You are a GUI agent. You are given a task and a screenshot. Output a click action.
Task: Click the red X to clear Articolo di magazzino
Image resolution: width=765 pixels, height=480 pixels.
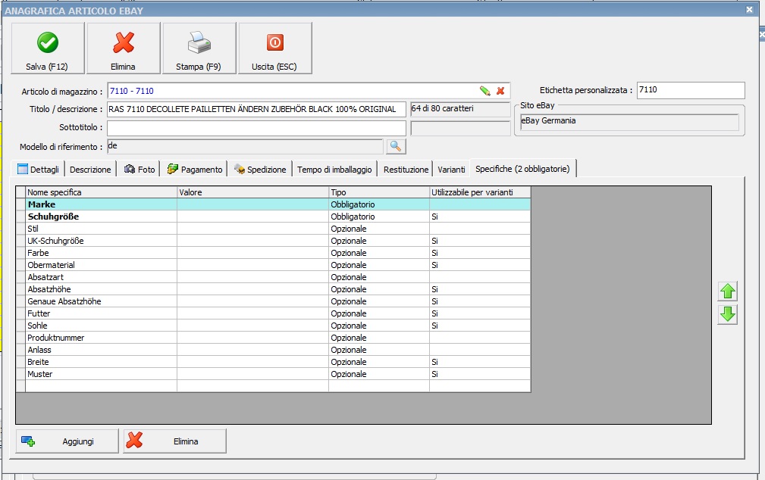[500, 91]
